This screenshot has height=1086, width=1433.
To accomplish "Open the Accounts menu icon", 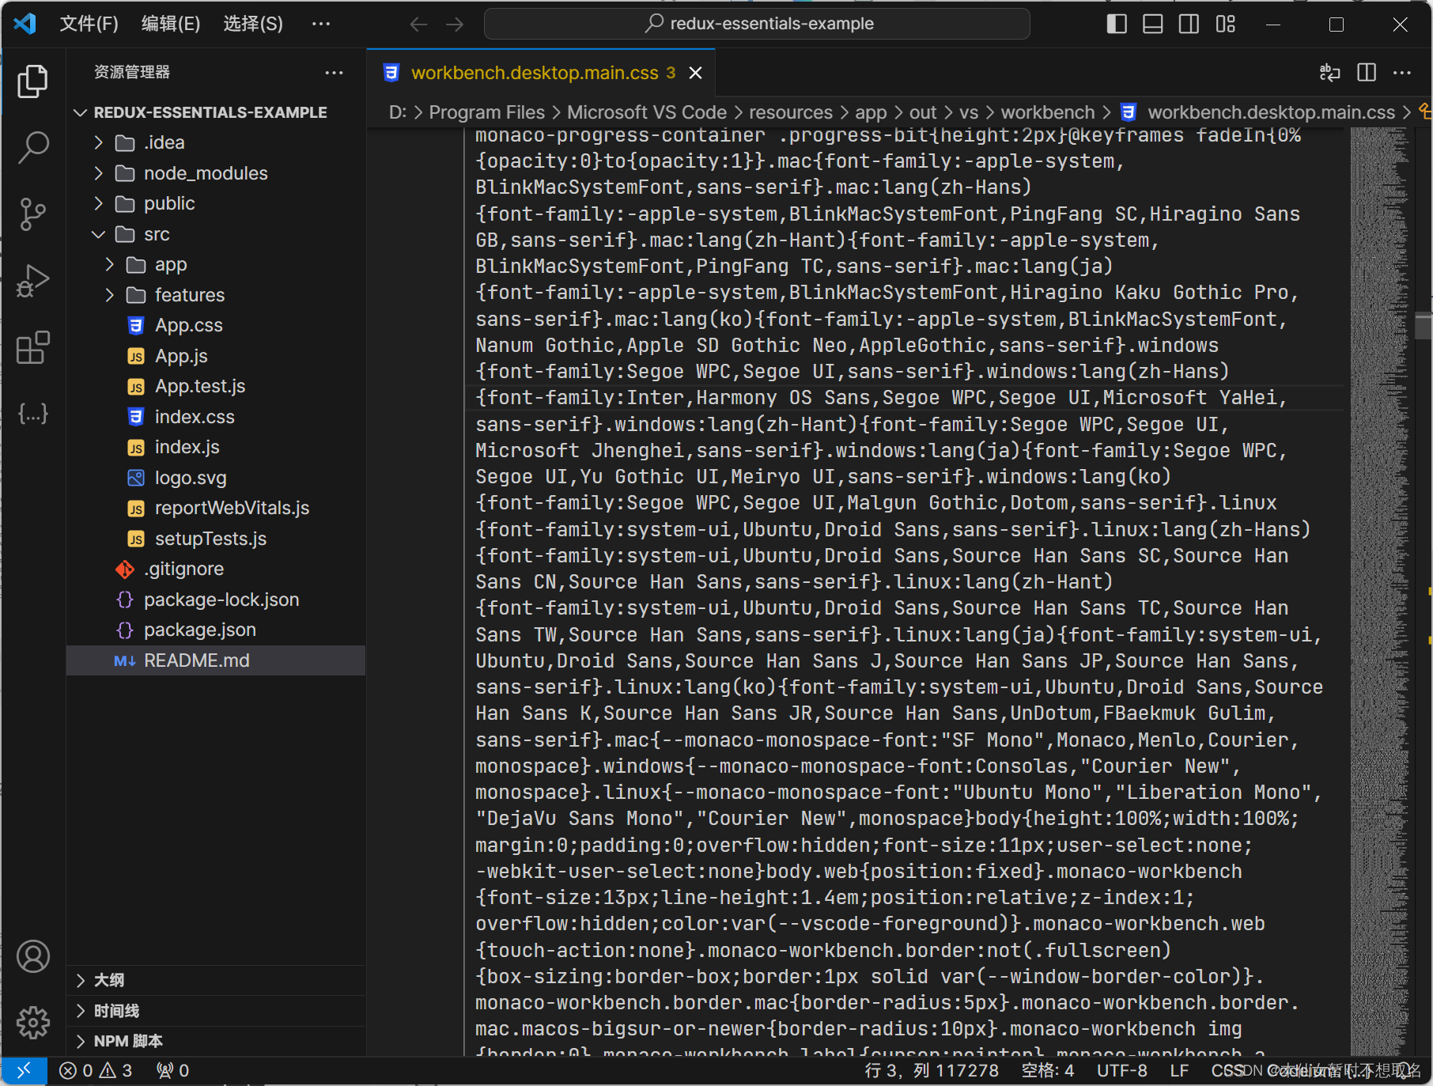I will click(32, 956).
